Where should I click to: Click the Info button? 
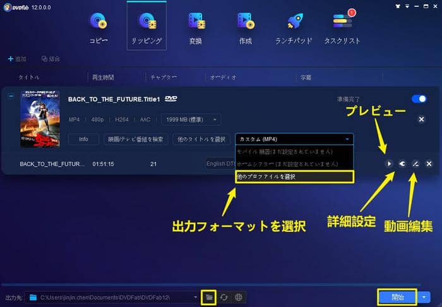click(83, 139)
